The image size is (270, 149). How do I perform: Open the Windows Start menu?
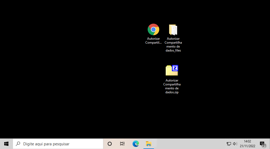6,144
